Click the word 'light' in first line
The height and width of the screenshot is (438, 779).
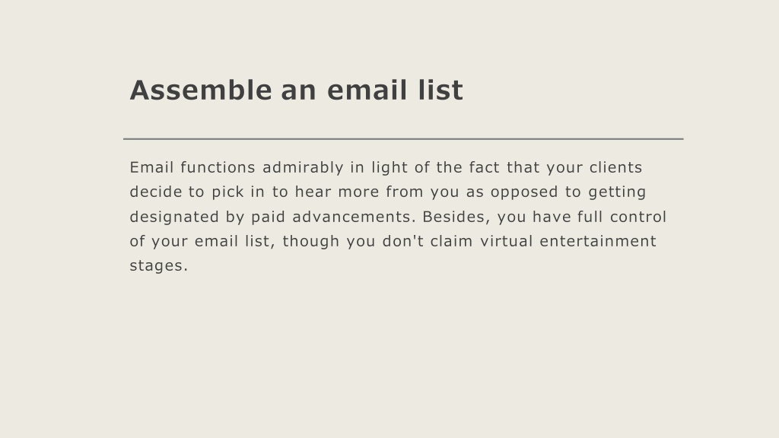(x=389, y=168)
